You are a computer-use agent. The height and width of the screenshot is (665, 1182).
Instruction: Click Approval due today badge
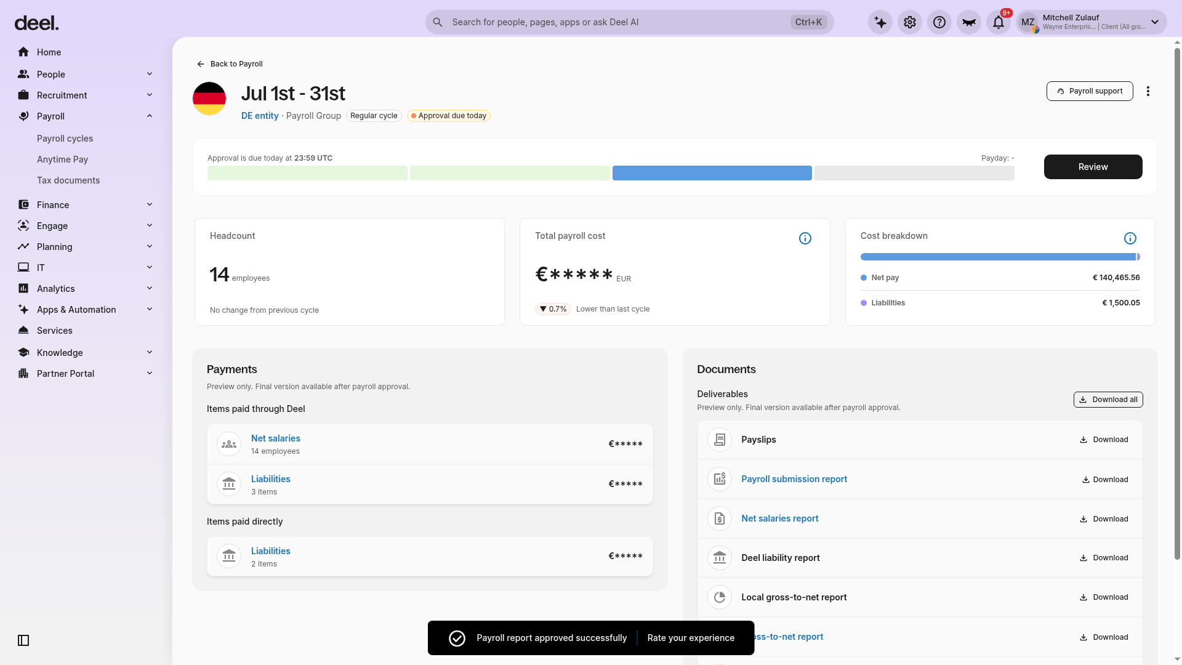pos(449,116)
